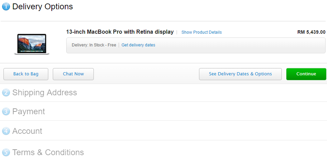Go Back to Bag
This screenshot has height=161, width=327.
tap(26, 74)
